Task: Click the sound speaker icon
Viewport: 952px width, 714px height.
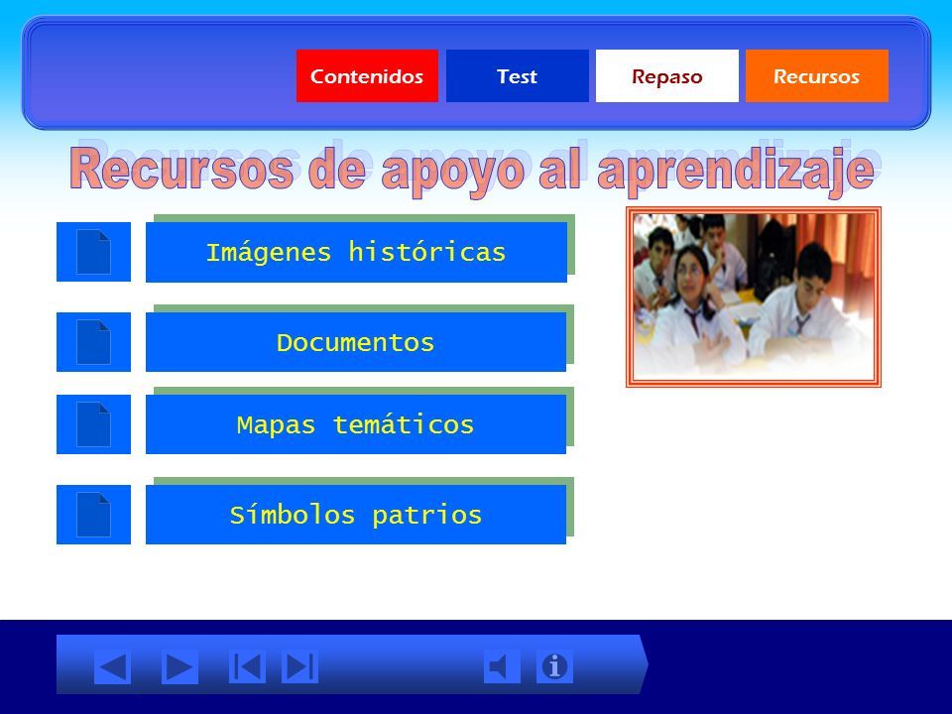Action: (x=502, y=666)
